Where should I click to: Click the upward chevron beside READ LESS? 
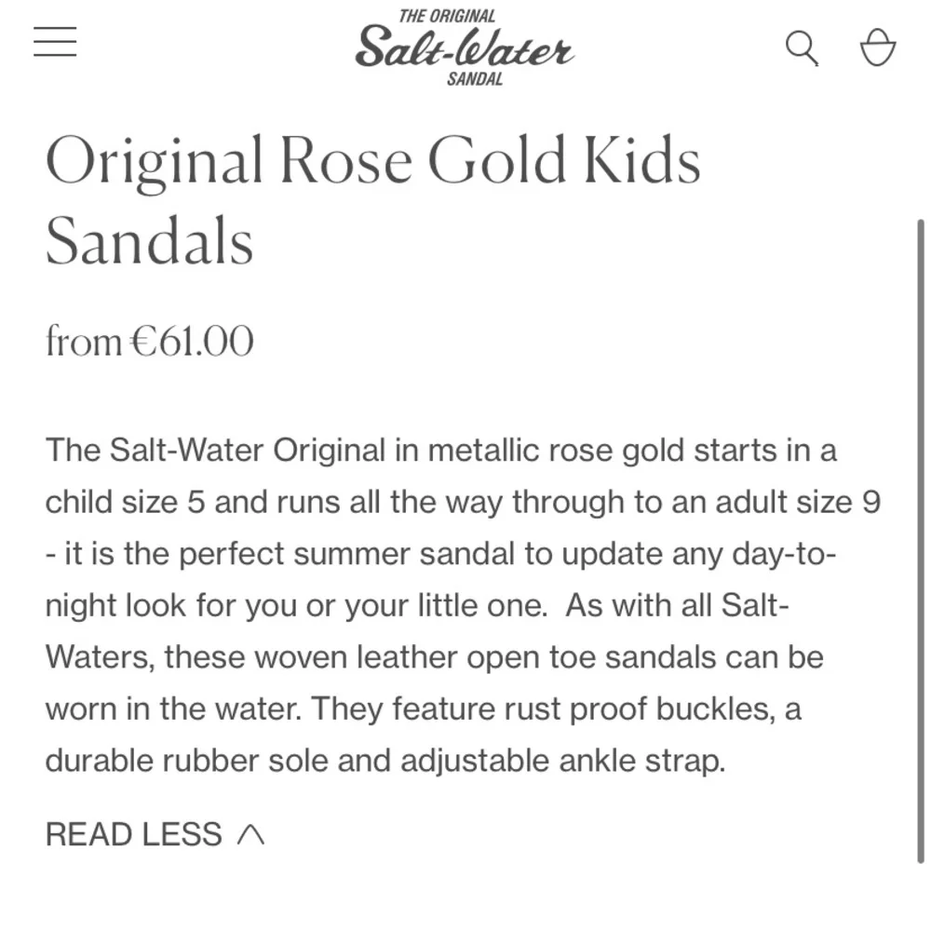click(x=250, y=834)
